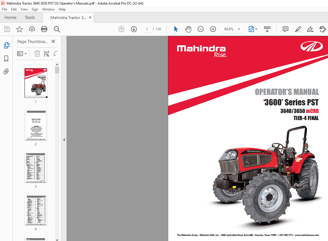Viewport: 328px width, 241px height.
Task: Open the Help menu
Action: [x=62, y=9]
